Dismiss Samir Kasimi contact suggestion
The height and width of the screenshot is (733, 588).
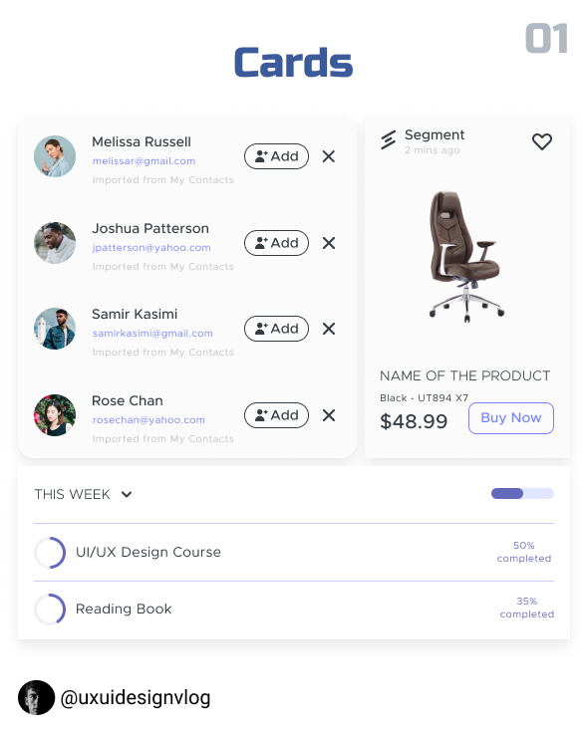[329, 329]
